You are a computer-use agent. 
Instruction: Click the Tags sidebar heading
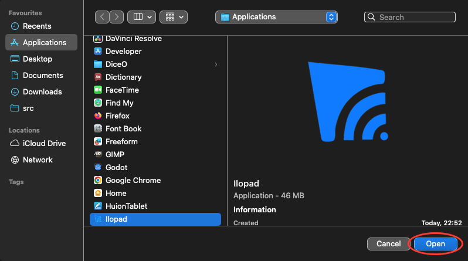tap(16, 182)
